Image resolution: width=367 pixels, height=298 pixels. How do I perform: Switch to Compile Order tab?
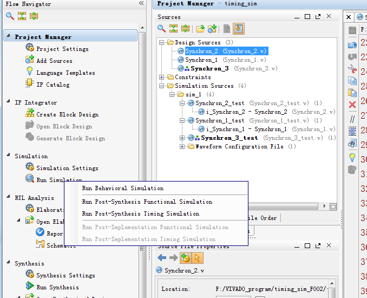pyautogui.click(x=262, y=218)
